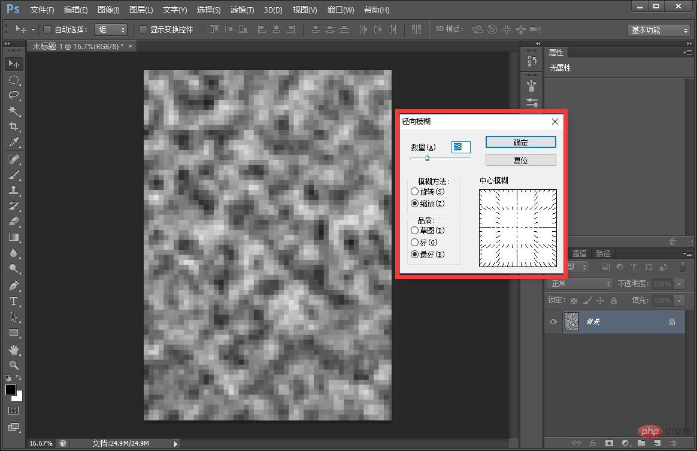
Task: Open the 不透明度 percentage dropdown
Action: [680, 283]
